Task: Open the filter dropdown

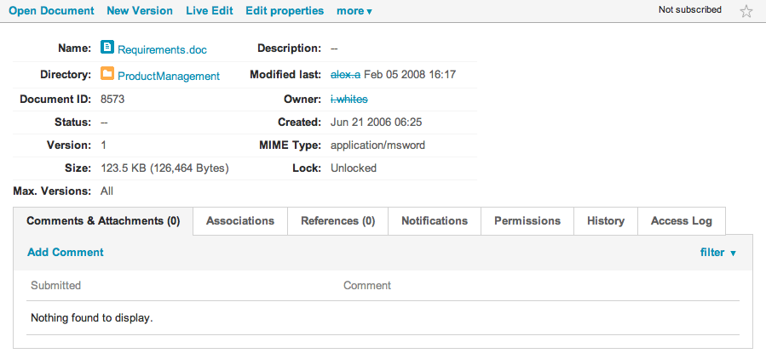Action: coord(717,253)
